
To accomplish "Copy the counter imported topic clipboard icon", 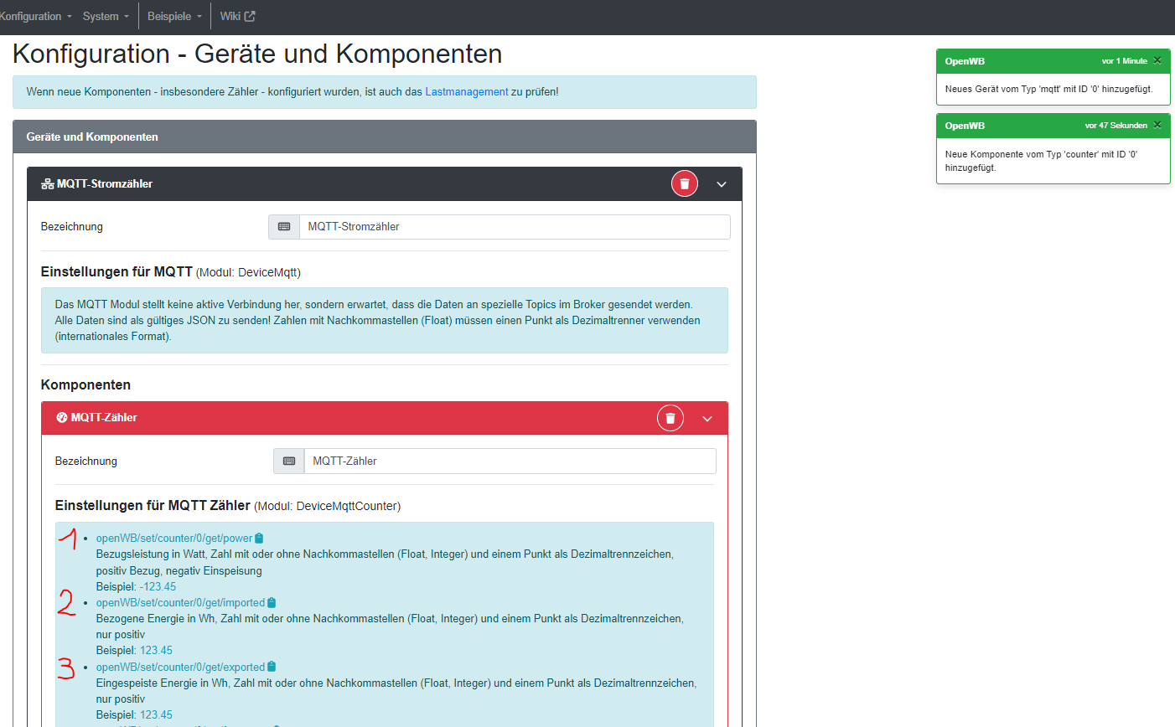I will coord(272,603).
